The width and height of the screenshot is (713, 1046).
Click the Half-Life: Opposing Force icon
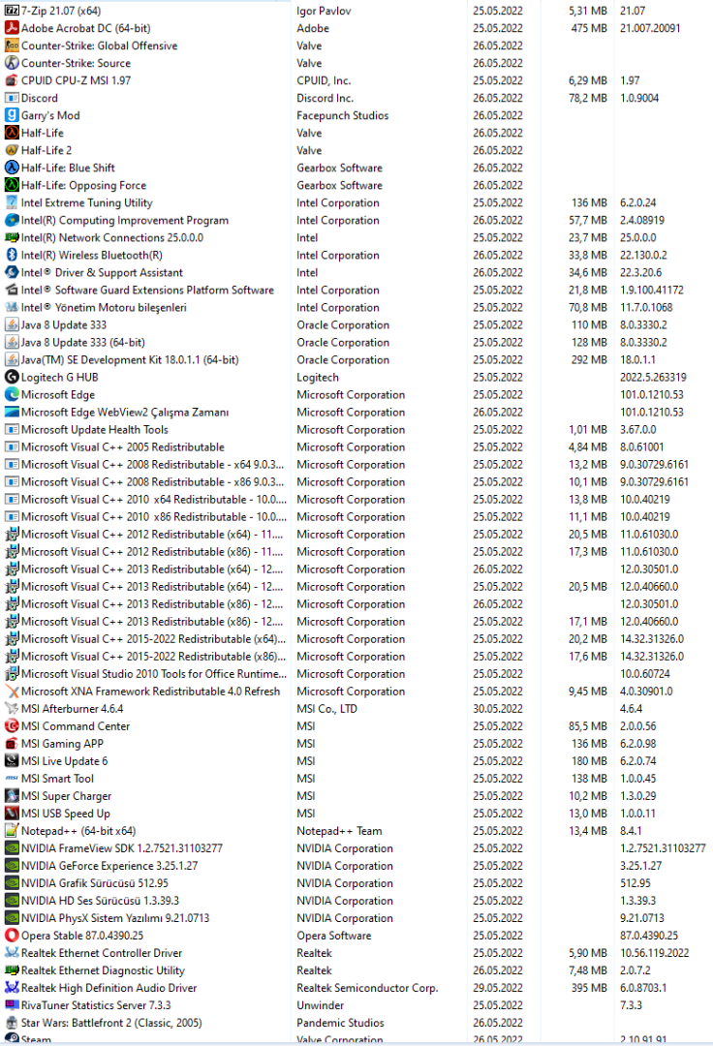pyautogui.click(x=12, y=185)
